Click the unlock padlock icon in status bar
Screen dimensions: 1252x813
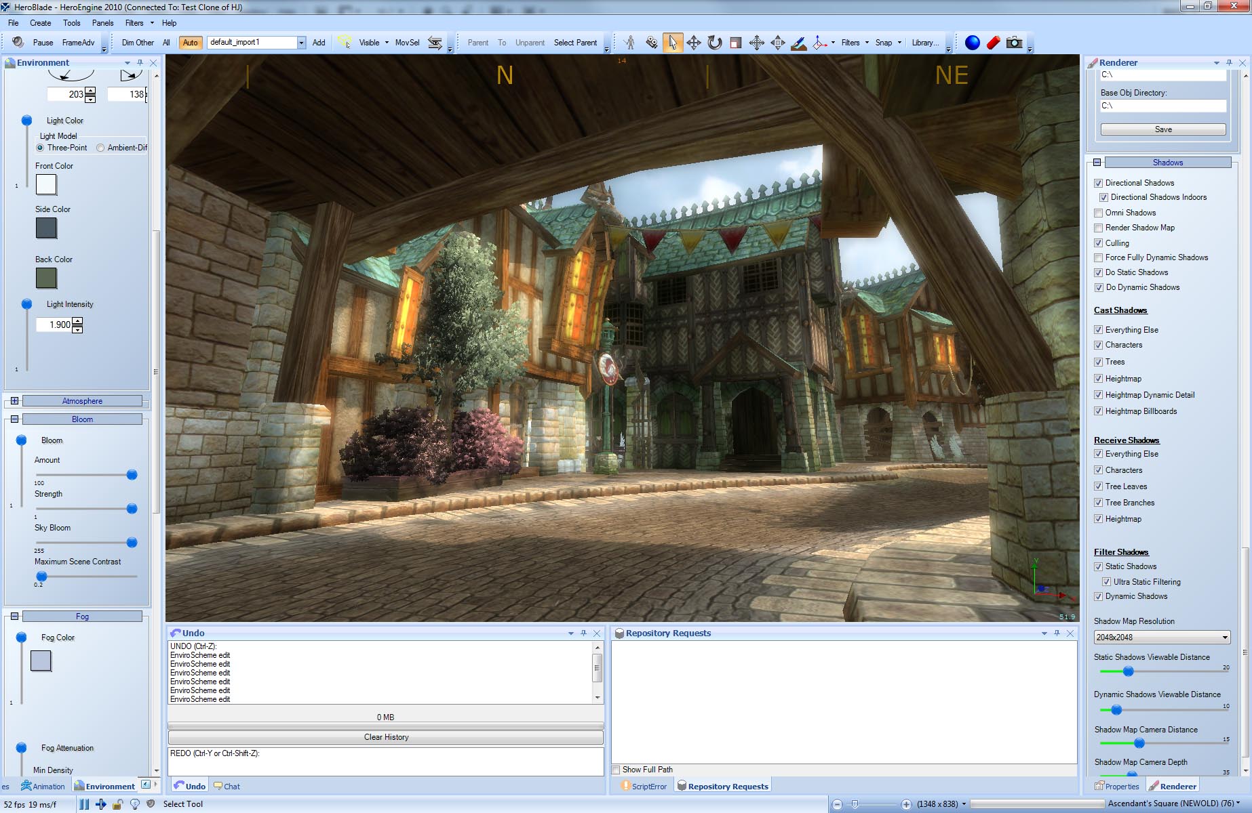[117, 804]
